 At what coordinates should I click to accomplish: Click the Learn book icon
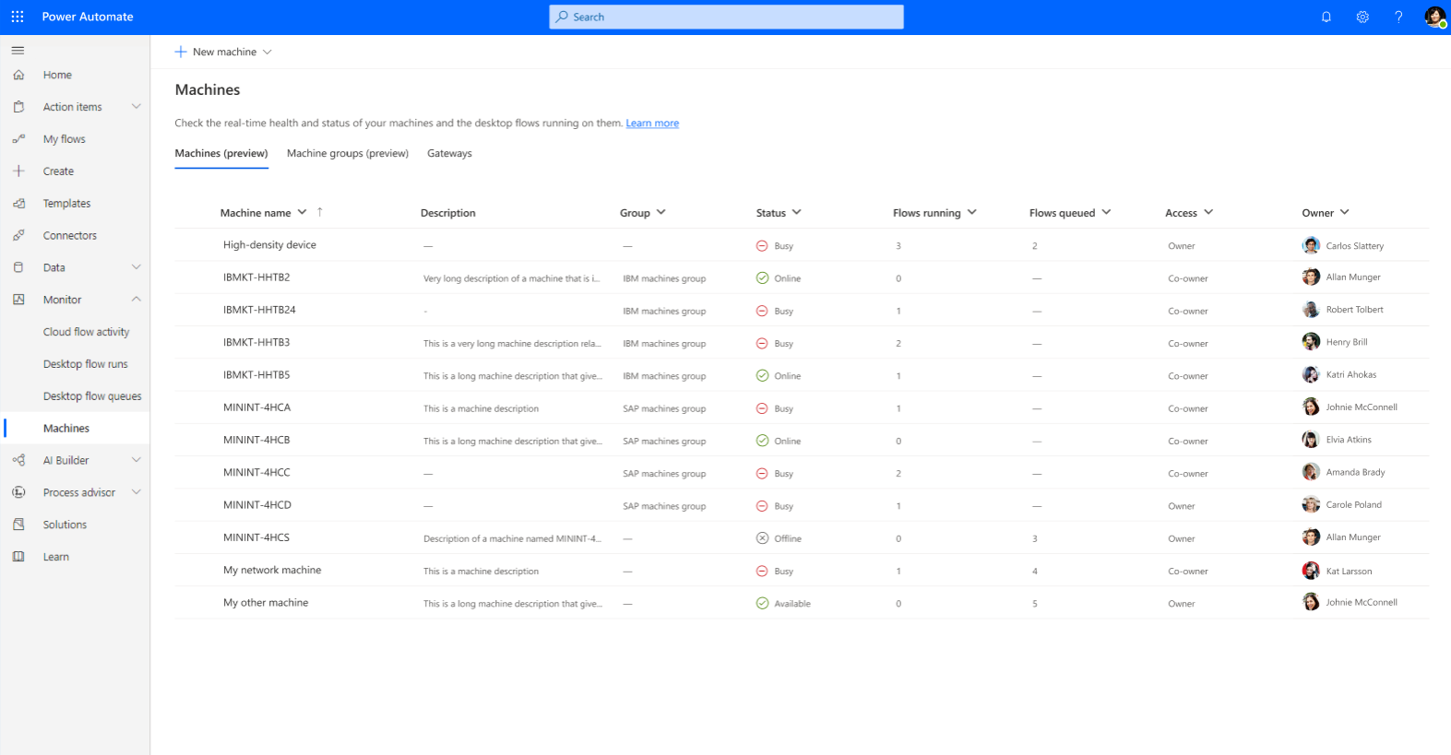(x=18, y=557)
